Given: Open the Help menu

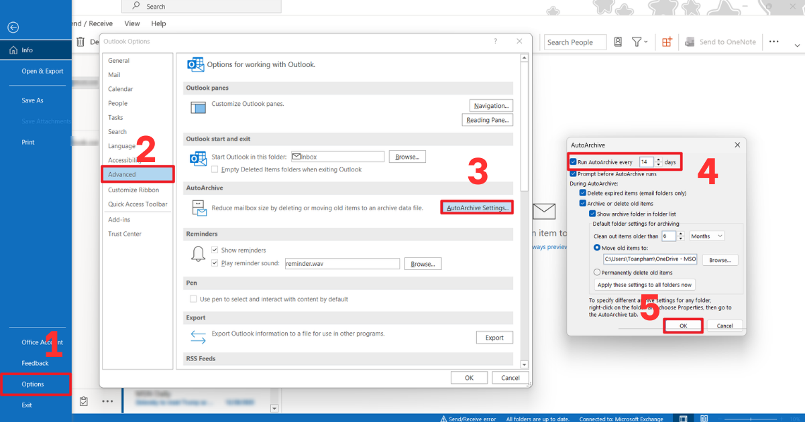Looking at the screenshot, I should coord(158,23).
